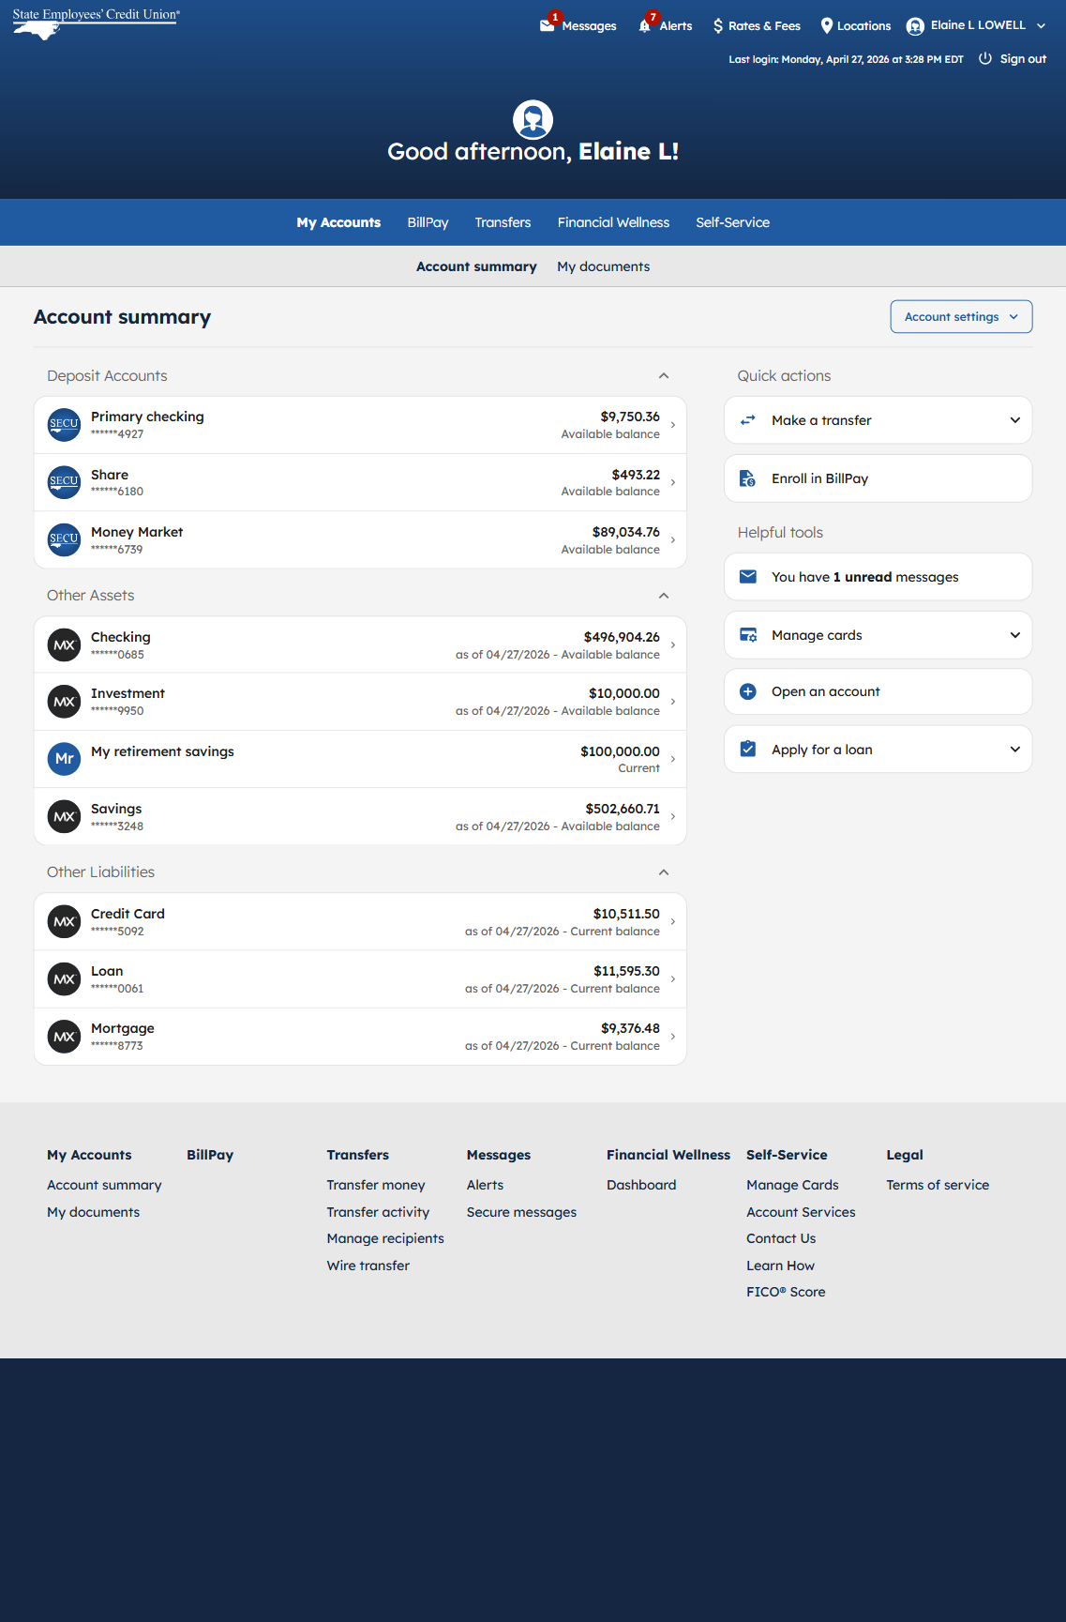The height and width of the screenshot is (1622, 1066).
Task: Click the Learn How footer link
Action: 780,1266
